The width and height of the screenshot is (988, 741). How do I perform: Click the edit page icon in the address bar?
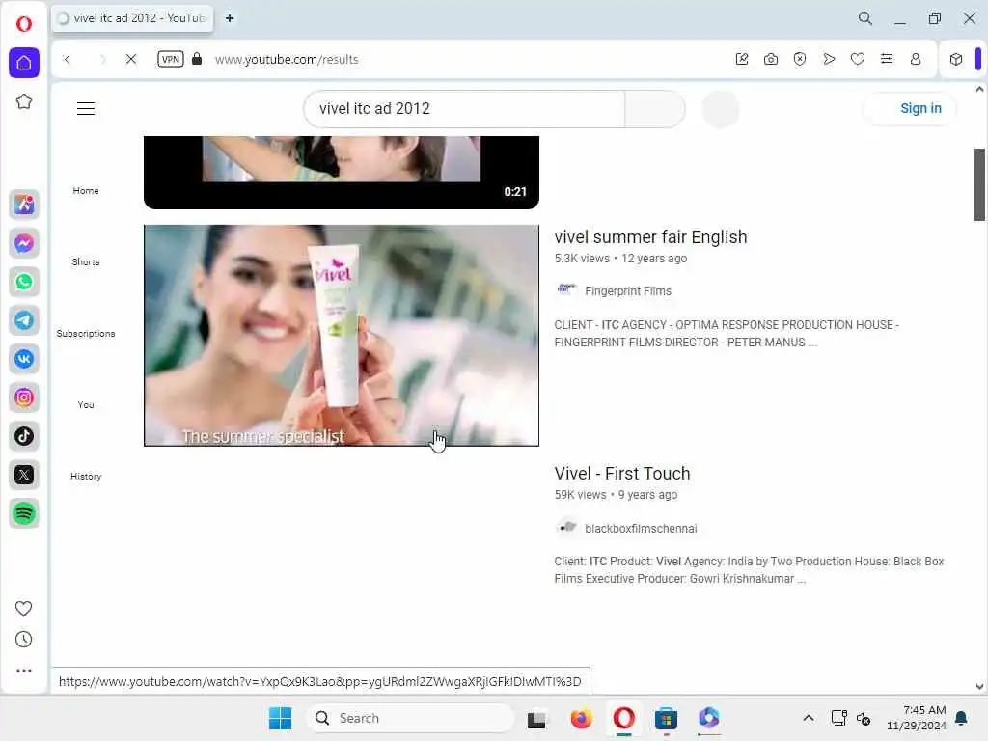[x=742, y=59]
